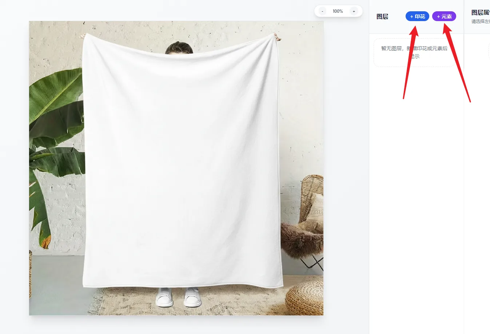
Task: Open the 图层属性 panel heading
Action: pyautogui.click(x=480, y=13)
